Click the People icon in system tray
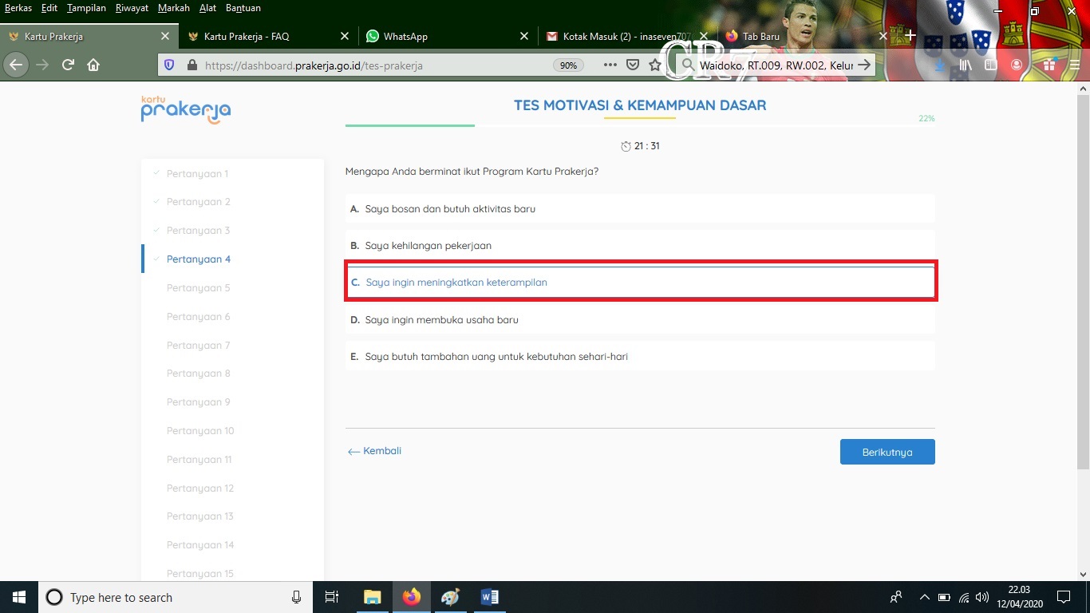The height and width of the screenshot is (613, 1090). (x=896, y=597)
